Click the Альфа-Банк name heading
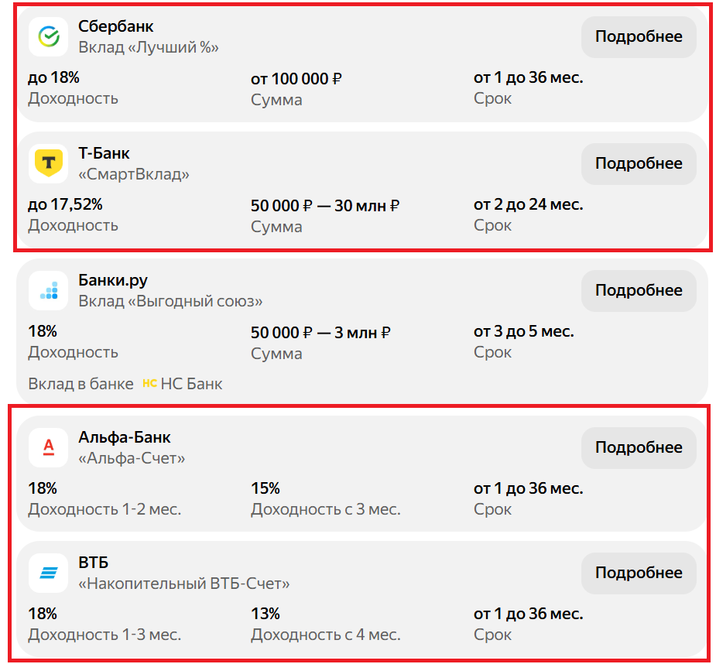This screenshot has width=716, height=664. [123, 438]
